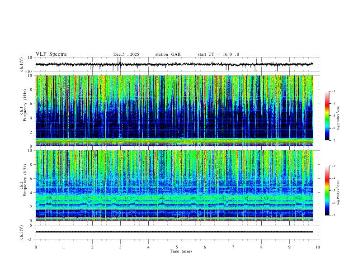This screenshot has width=358, height=277.
Task: Select the ch.1 "Frequency (kHz)" axis label
Action: [25, 105]
